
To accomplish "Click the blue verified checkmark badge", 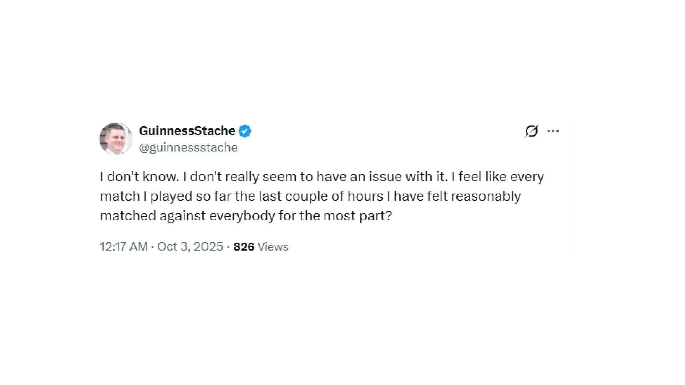I will (245, 131).
